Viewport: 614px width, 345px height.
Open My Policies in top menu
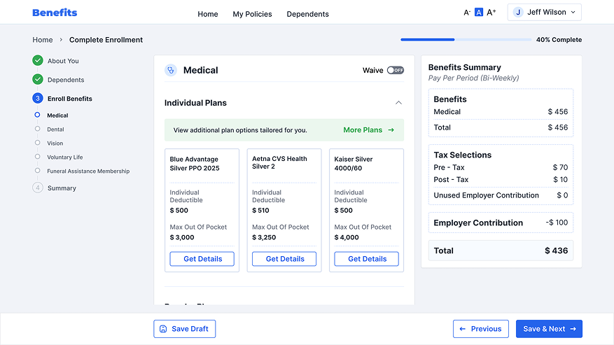pyautogui.click(x=252, y=14)
